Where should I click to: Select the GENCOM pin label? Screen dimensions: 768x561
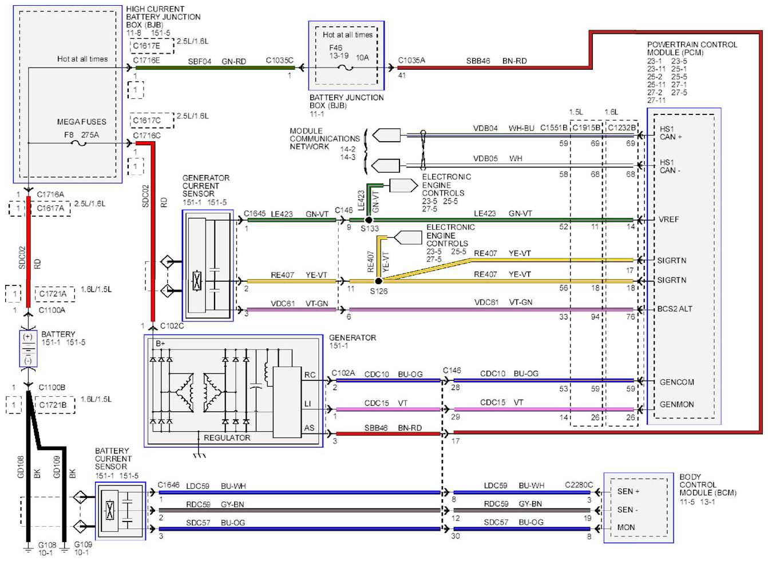(676, 382)
